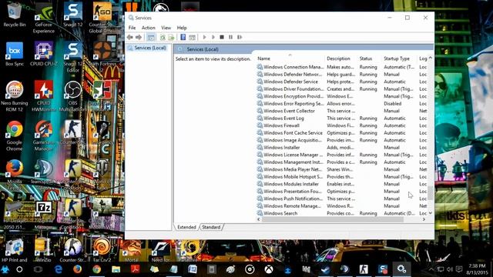The height and width of the screenshot is (277, 493).
Task: Click the Task View taskbar button
Action: [x=38, y=269]
